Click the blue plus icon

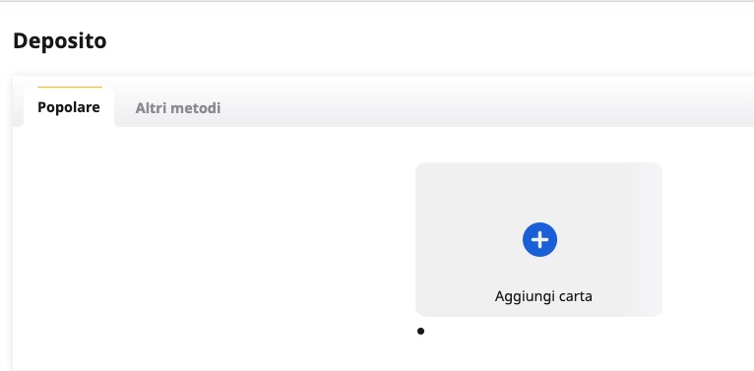(539, 239)
